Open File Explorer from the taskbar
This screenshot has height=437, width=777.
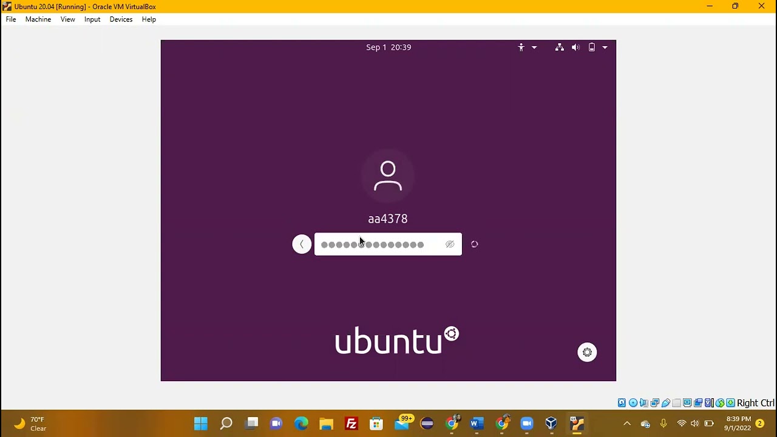[327, 423]
